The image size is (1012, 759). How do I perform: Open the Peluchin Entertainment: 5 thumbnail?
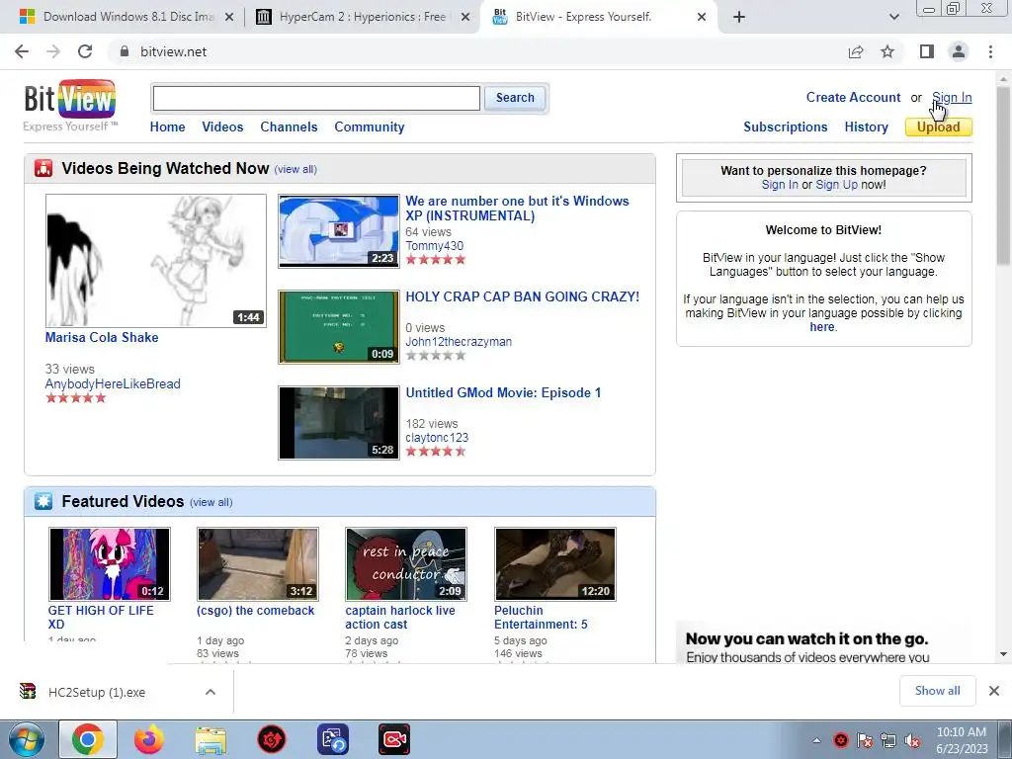[555, 564]
